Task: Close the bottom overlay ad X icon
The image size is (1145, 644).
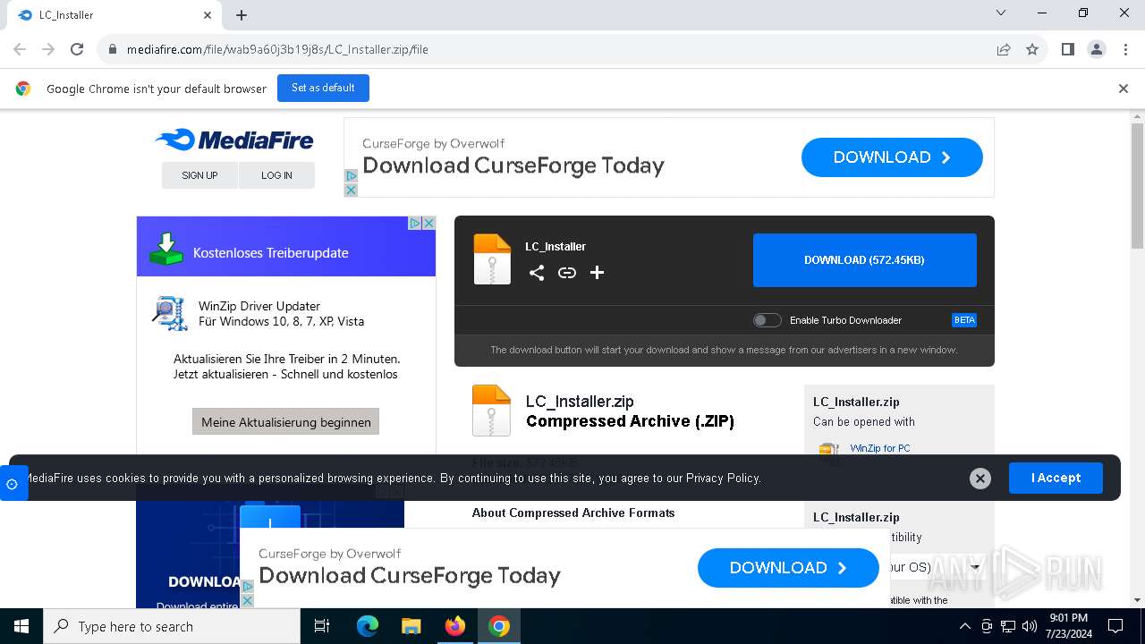Action: click(248, 600)
